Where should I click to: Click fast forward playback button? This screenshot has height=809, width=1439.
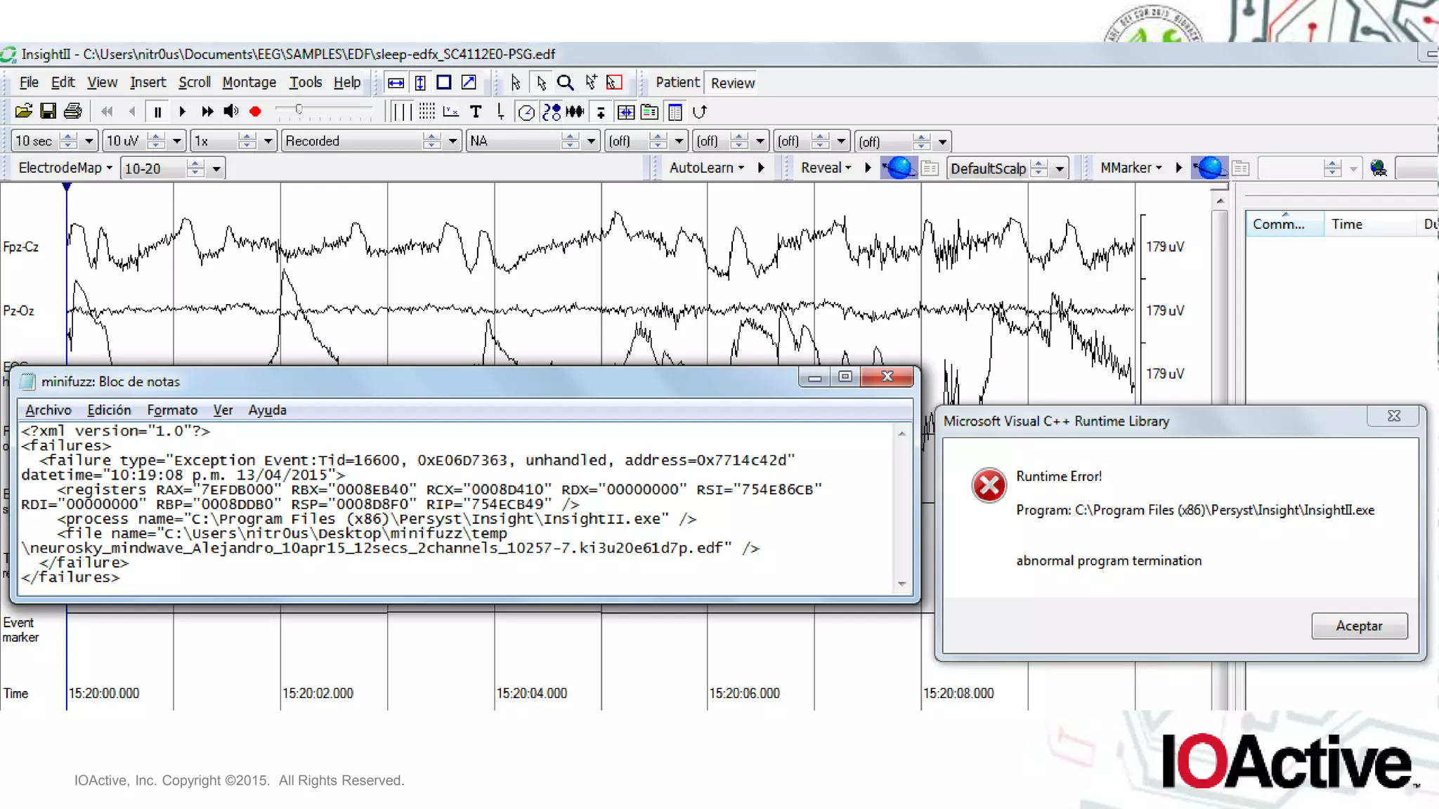(x=207, y=112)
